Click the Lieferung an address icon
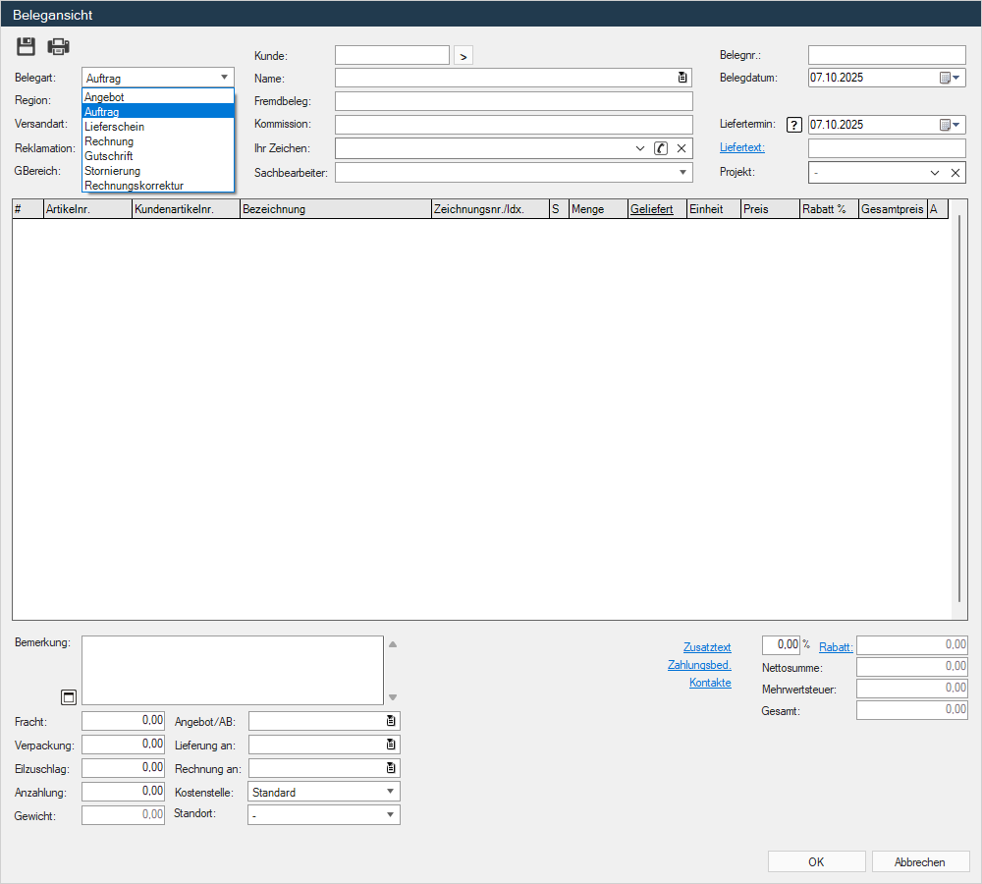 click(390, 745)
